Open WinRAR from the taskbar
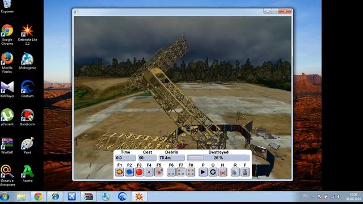The height and width of the screenshot is (204, 363). tap(88, 197)
